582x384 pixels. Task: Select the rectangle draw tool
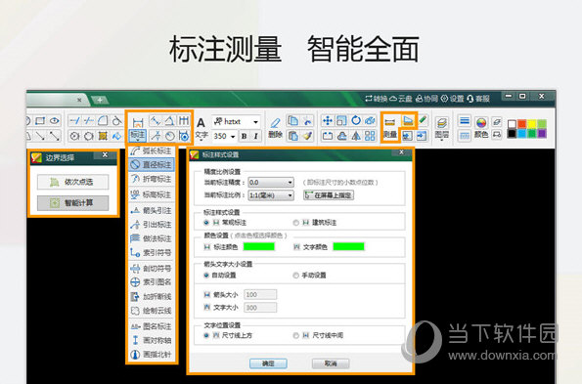click(x=40, y=121)
